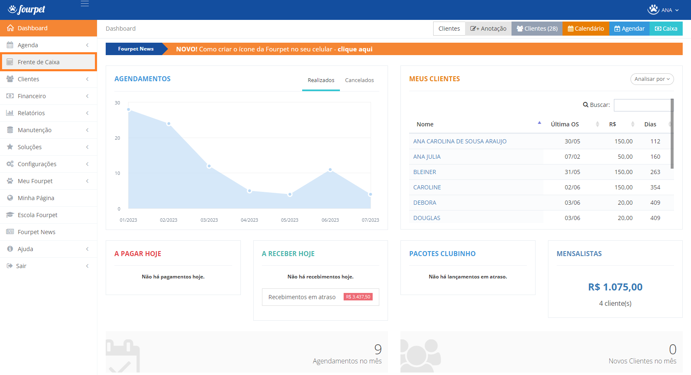This screenshot has height=375, width=691.
Task: Click the Clientes button in top bar
Action: click(x=449, y=29)
